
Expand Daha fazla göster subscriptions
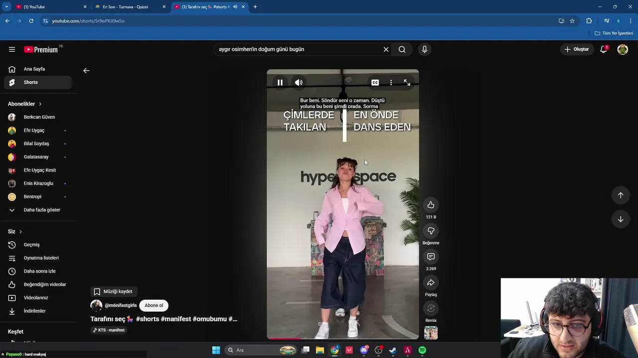pyautogui.click(x=38, y=210)
